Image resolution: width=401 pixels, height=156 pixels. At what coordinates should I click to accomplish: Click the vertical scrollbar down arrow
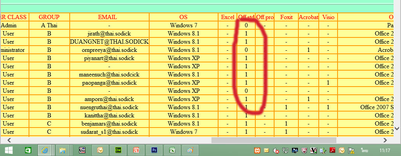point(397,128)
